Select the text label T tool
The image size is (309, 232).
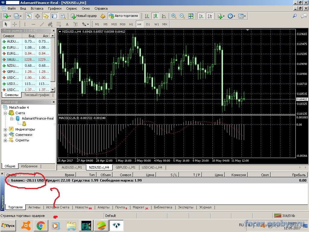pos(76,24)
